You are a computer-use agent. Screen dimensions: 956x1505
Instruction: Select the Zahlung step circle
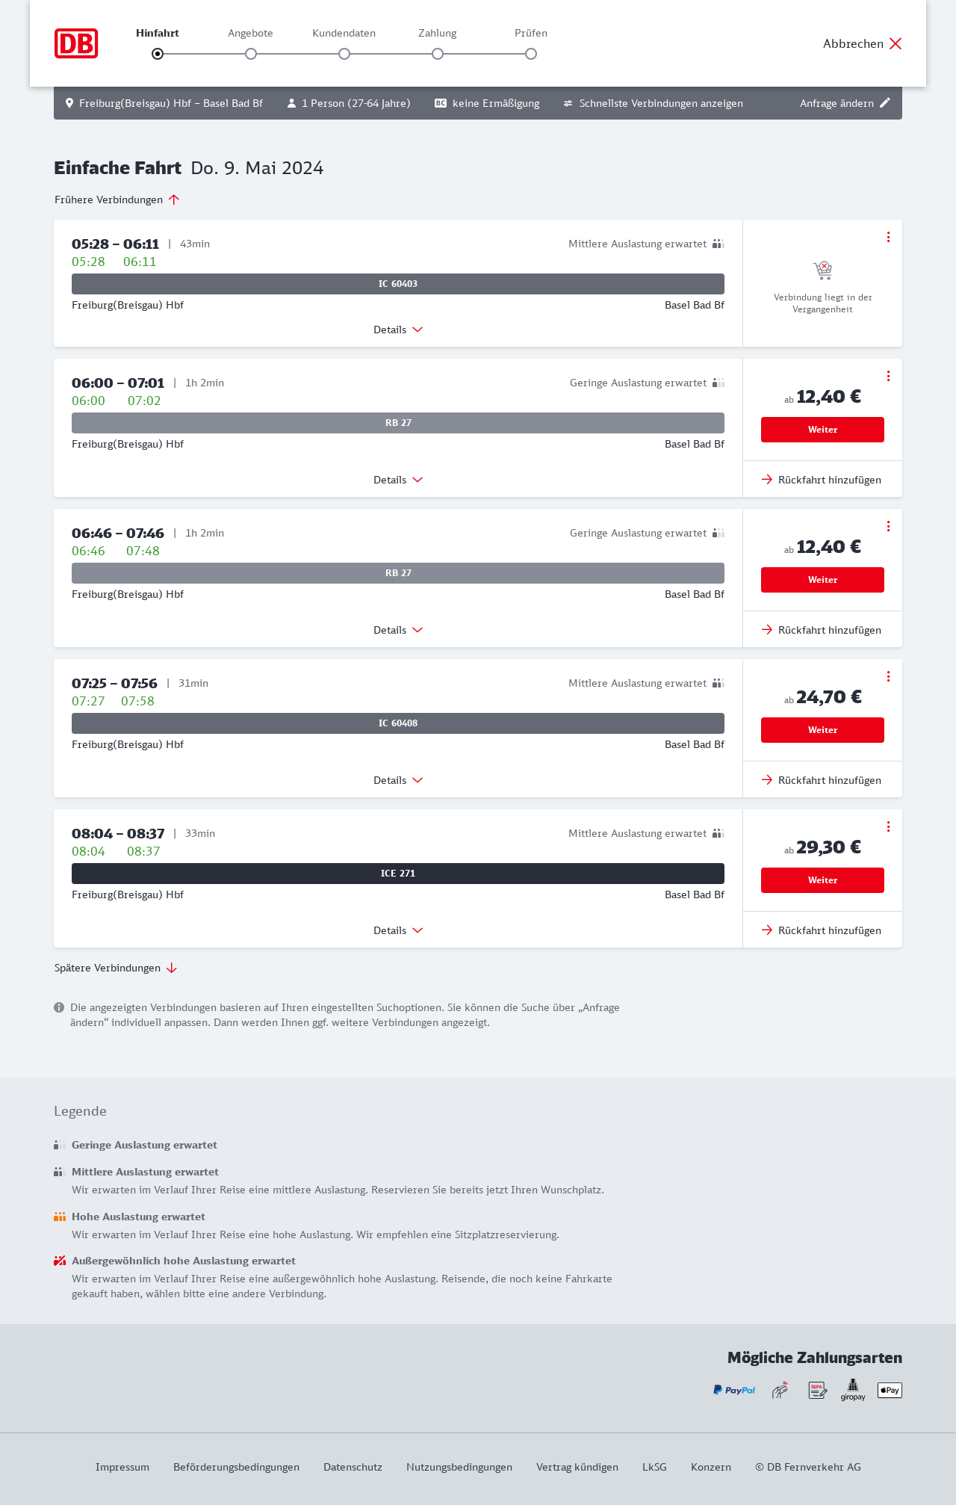click(438, 54)
